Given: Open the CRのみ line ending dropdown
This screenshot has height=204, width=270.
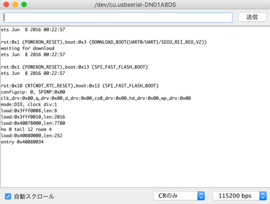Looking at the screenshot, I should click(179, 196).
